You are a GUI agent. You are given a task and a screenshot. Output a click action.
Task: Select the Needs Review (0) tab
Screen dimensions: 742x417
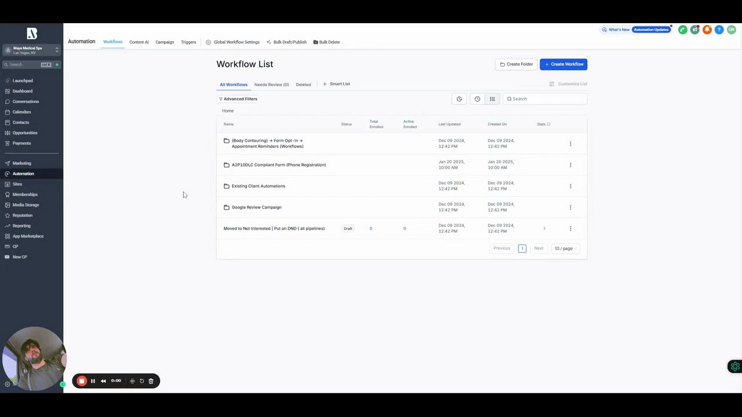pos(271,85)
